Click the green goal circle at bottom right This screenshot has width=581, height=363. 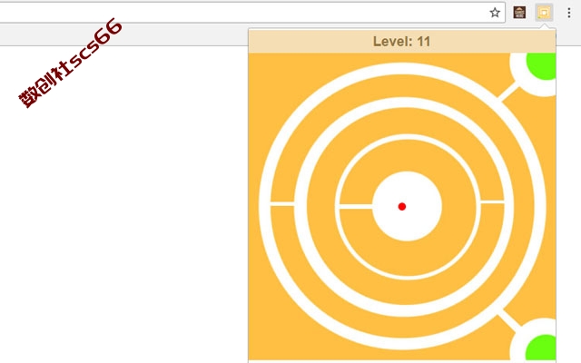point(541,348)
